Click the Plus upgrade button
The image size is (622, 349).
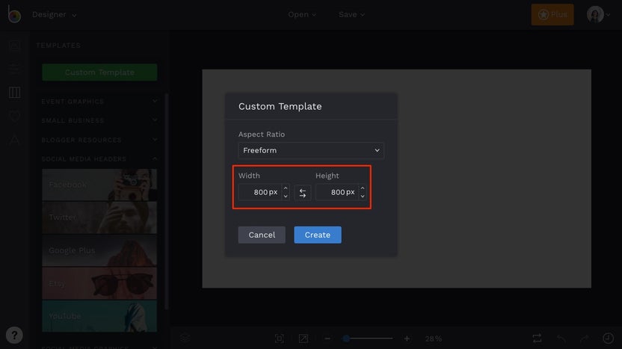tap(552, 15)
